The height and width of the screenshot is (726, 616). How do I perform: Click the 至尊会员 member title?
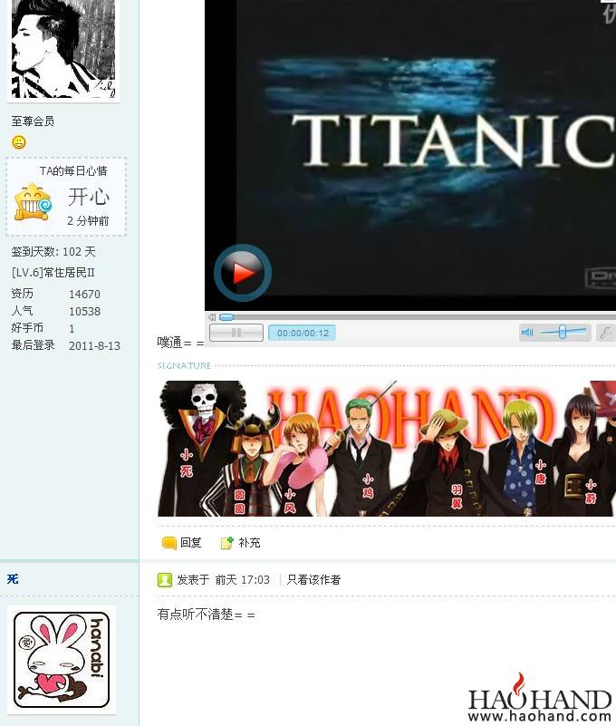tap(33, 121)
